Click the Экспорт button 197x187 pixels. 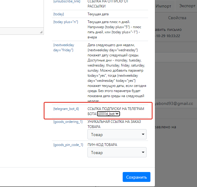pos(187,6)
